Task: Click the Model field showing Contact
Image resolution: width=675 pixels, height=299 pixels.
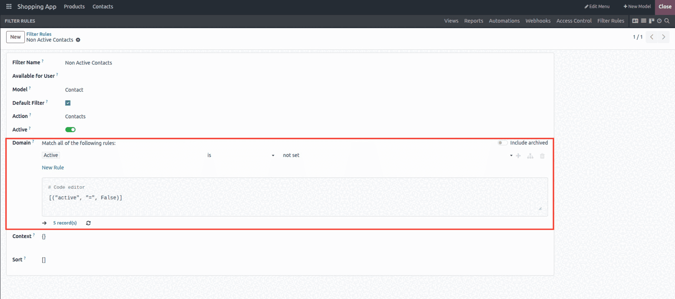Action: point(74,90)
